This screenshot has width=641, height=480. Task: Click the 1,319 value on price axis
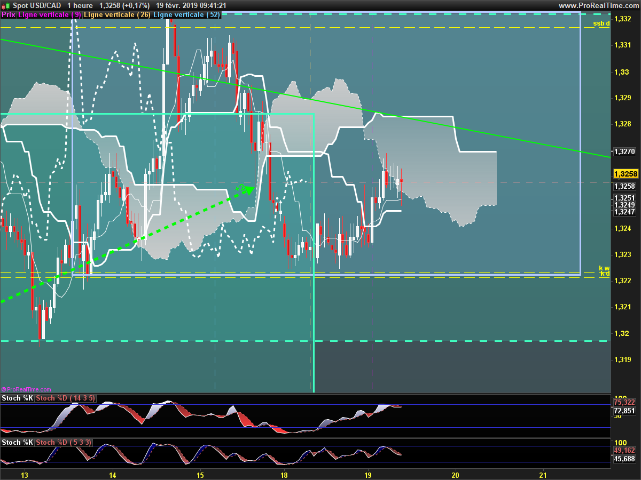(x=622, y=359)
